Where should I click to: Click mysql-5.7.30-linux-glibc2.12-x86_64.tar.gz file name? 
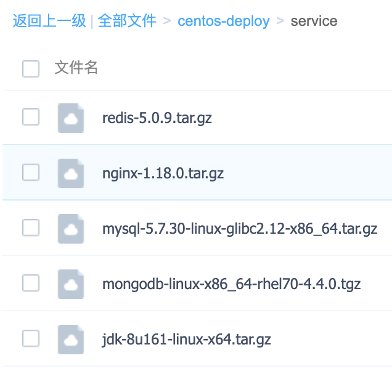240,229
